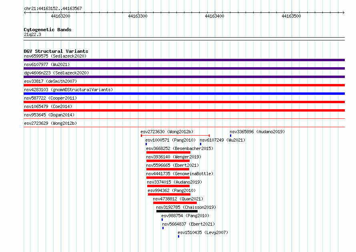
Task: Select the red bar under nsv3374015
Action: coord(168,186)
